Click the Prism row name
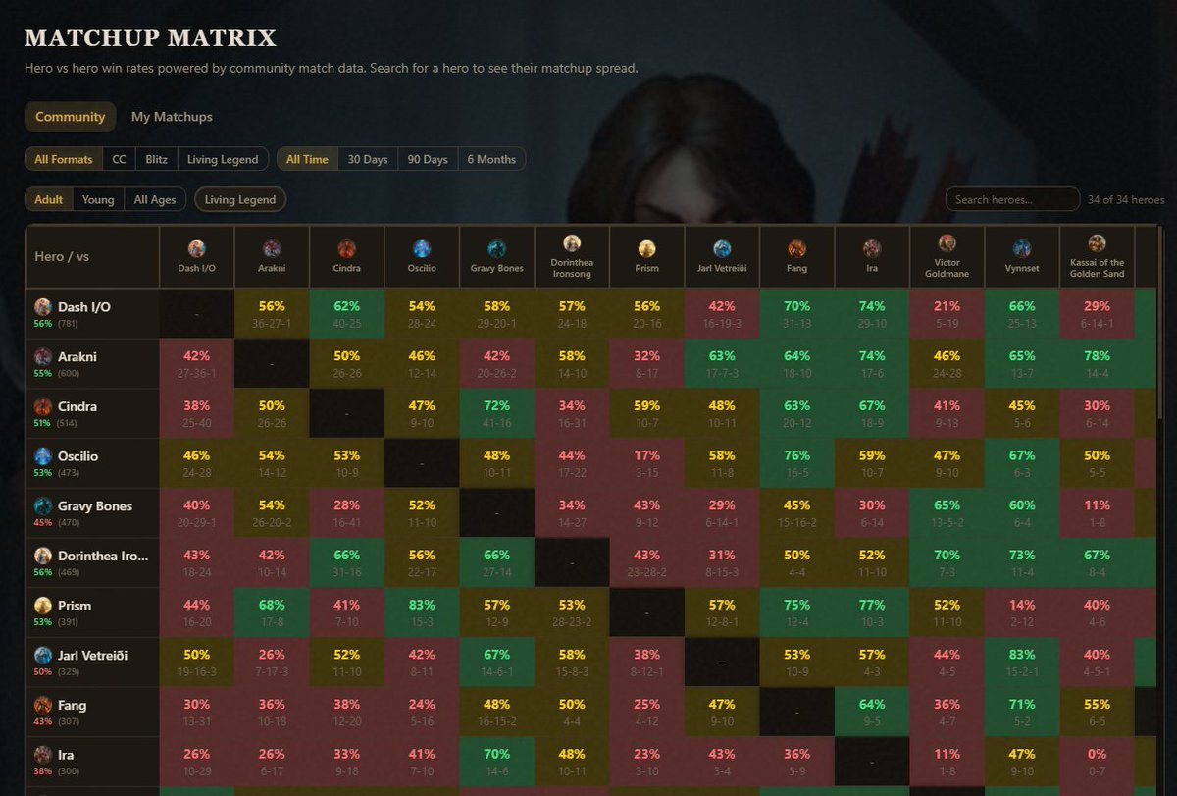Viewport: 1177px width, 796px height. pyautogui.click(x=75, y=606)
